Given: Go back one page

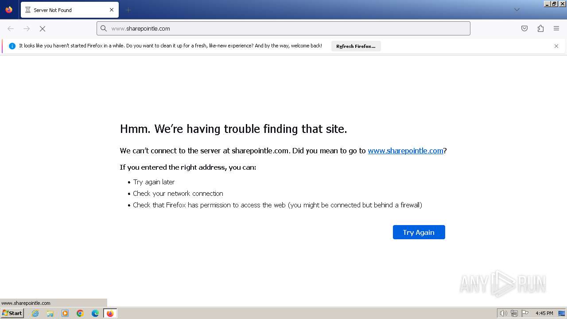Looking at the screenshot, I should tap(11, 28).
